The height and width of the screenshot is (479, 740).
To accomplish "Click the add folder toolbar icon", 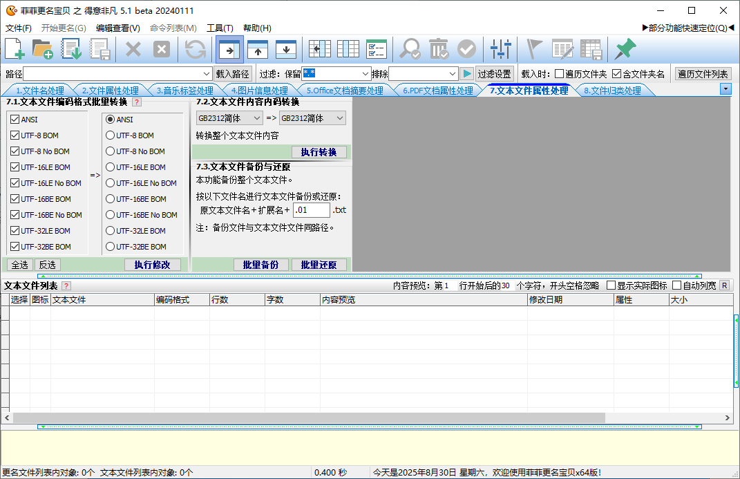I will point(43,49).
